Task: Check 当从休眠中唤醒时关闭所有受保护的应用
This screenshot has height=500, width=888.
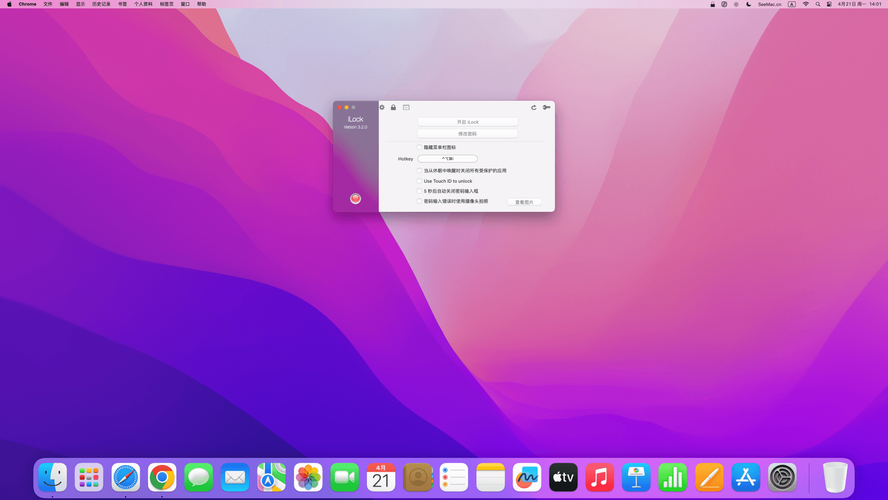Action: coord(419,171)
